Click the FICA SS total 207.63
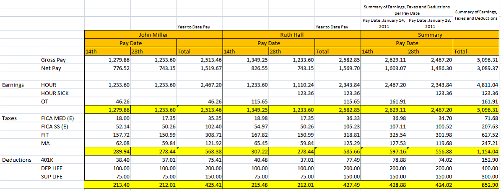Screen dimensions: 501x191 point(476,127)
